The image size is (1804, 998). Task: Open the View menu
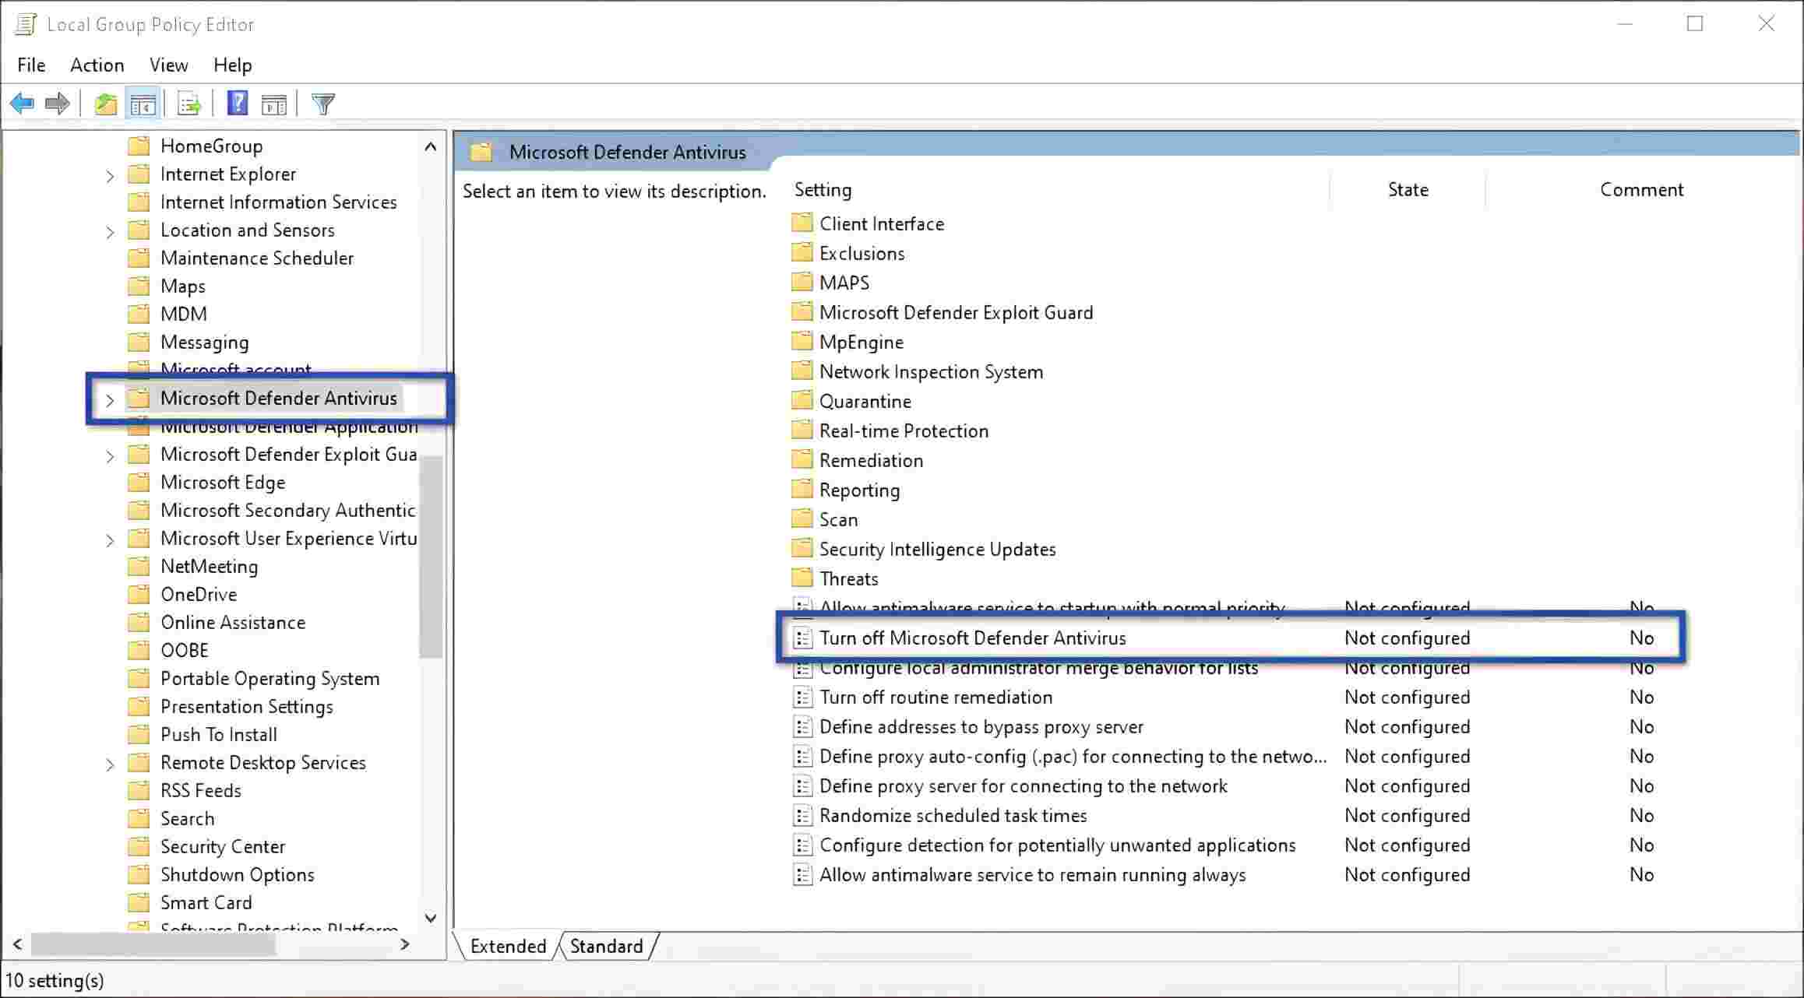(169, 65)
